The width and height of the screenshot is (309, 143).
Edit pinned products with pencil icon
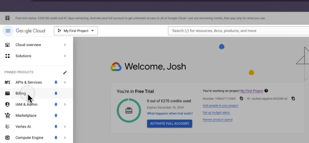tap(65, 72)
